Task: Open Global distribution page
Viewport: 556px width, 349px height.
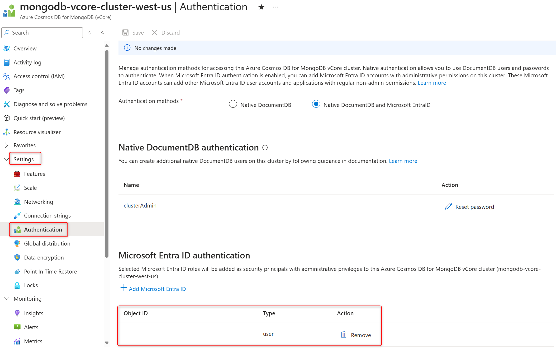Action: tap(47, 243)
